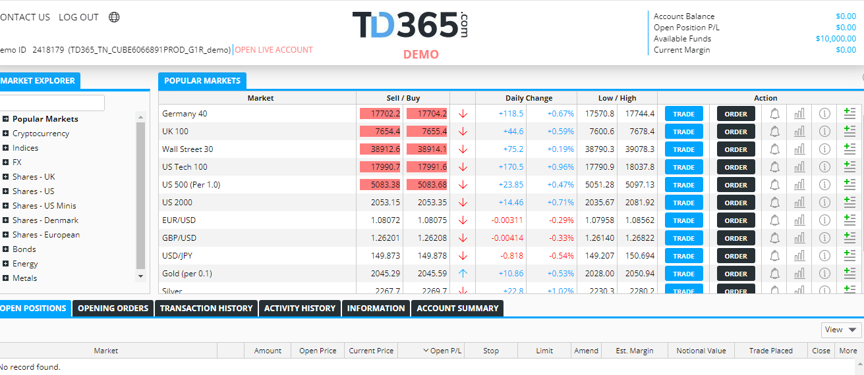Add Germany 40 to watchlist icon
The width and height of the screenshot is (864, 375).
coord(850,114)
